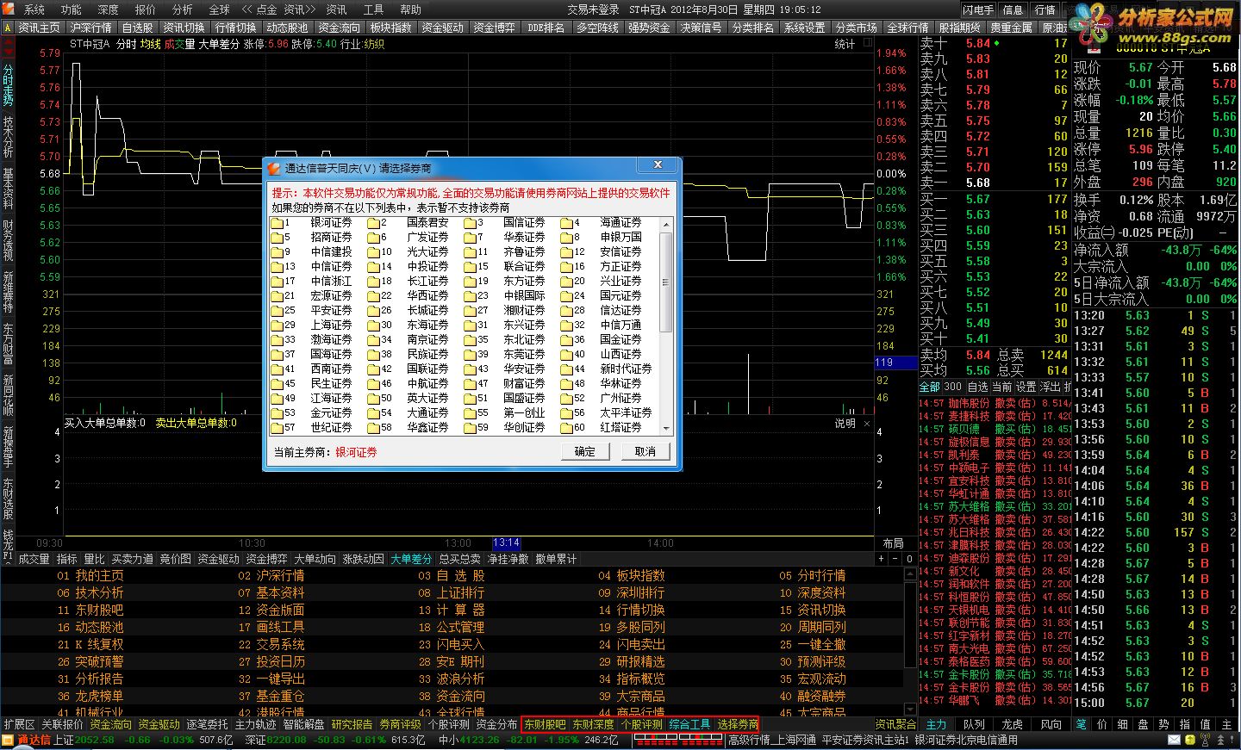Switch to the 资金流向 toolbar tab
The height and width of the screenshot is (750, 1241).
[340, 28]
